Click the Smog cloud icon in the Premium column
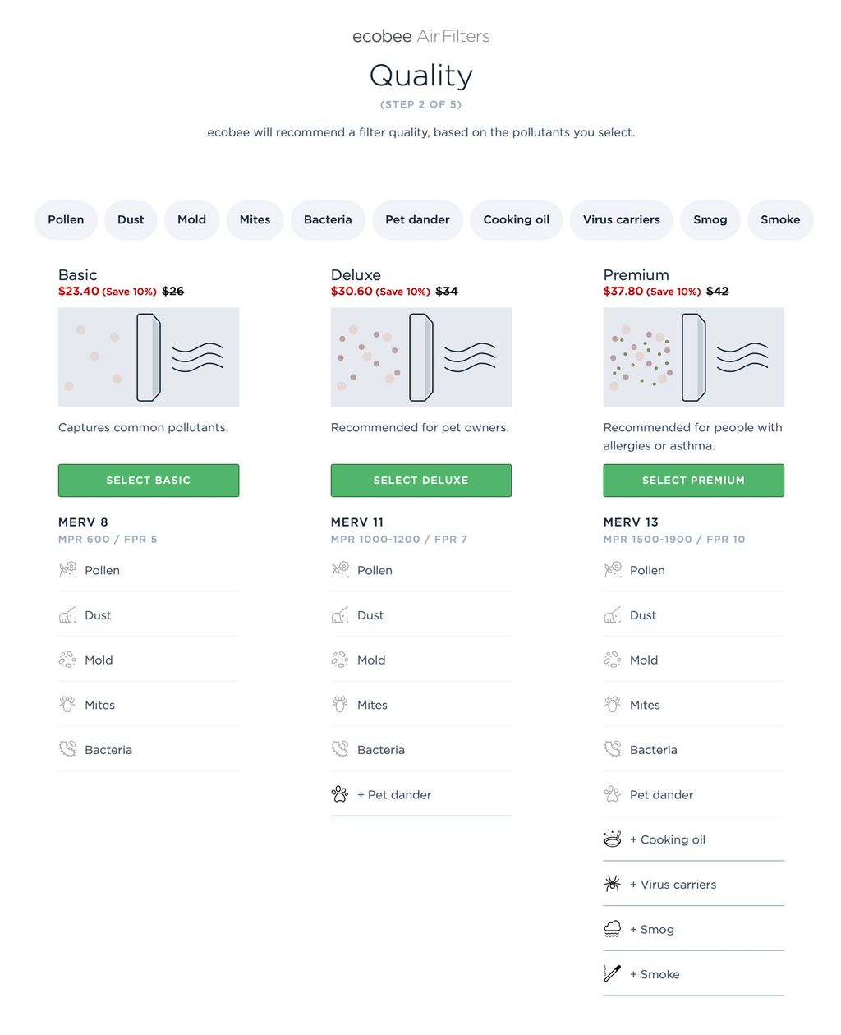841x1035 pixels. (614, 928)
